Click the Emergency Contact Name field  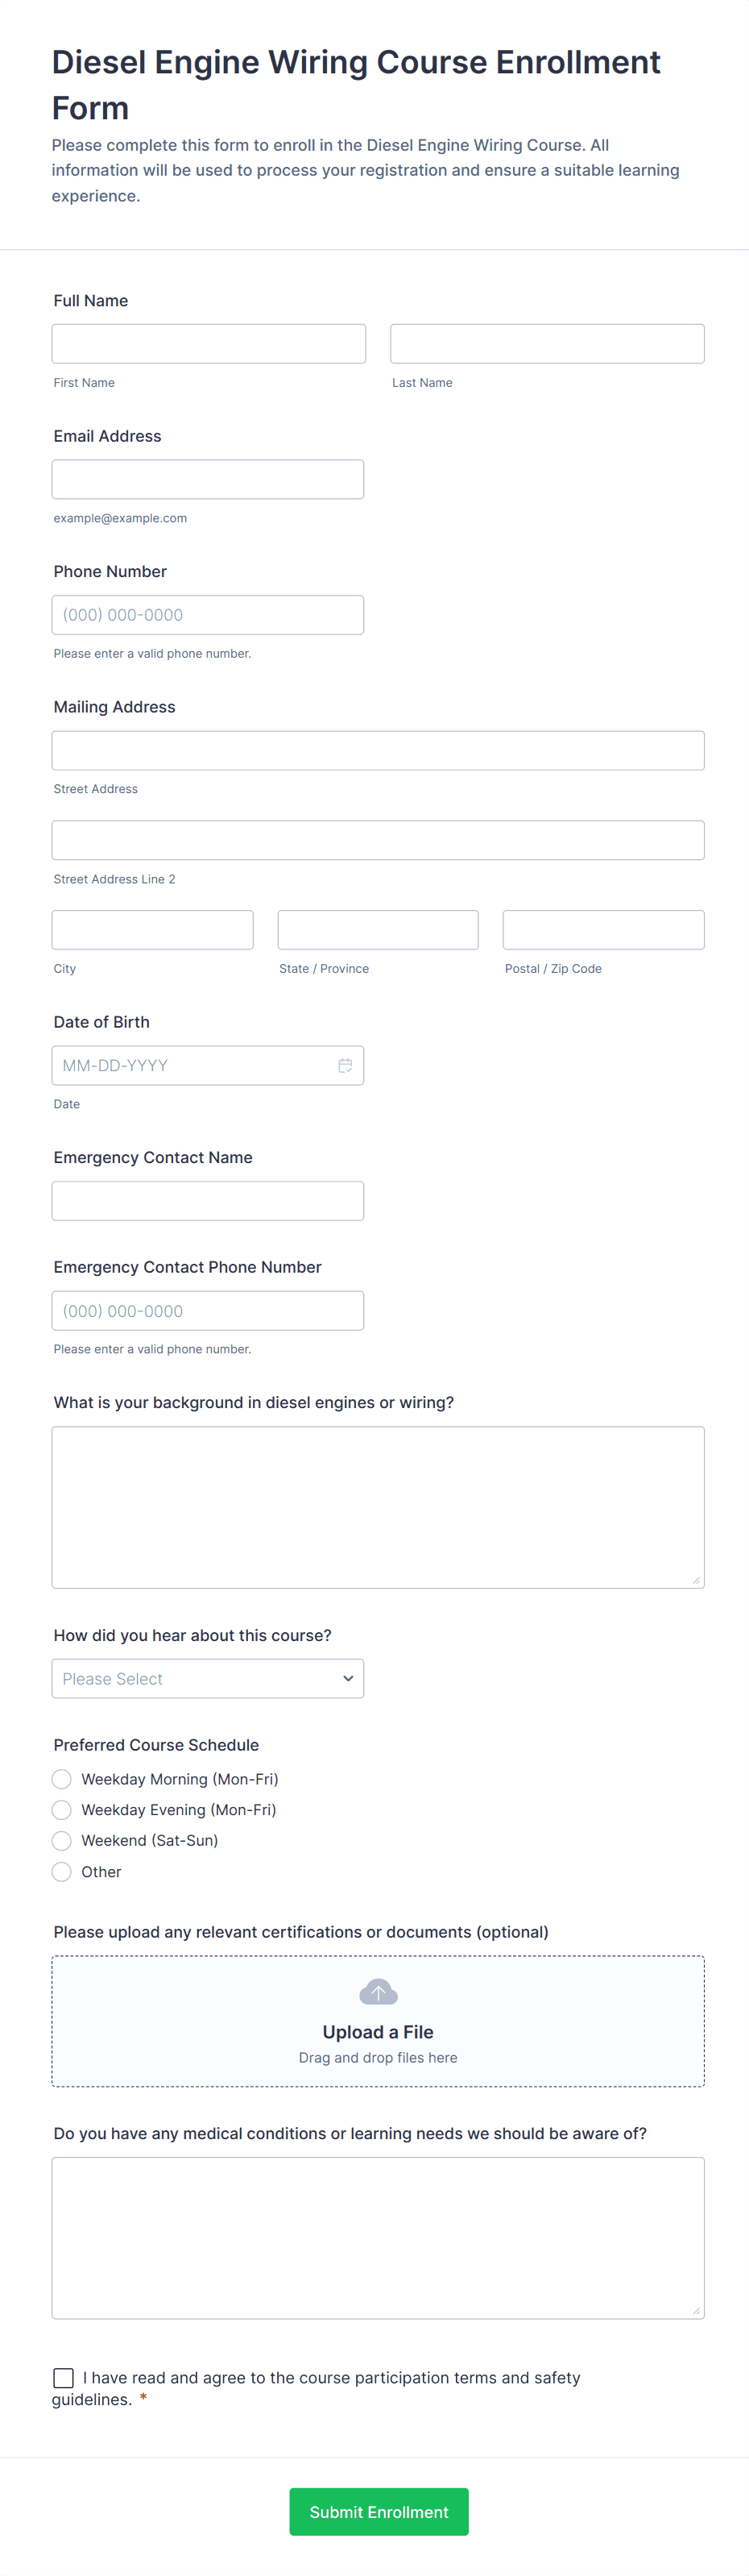[x=208, y=1200]
